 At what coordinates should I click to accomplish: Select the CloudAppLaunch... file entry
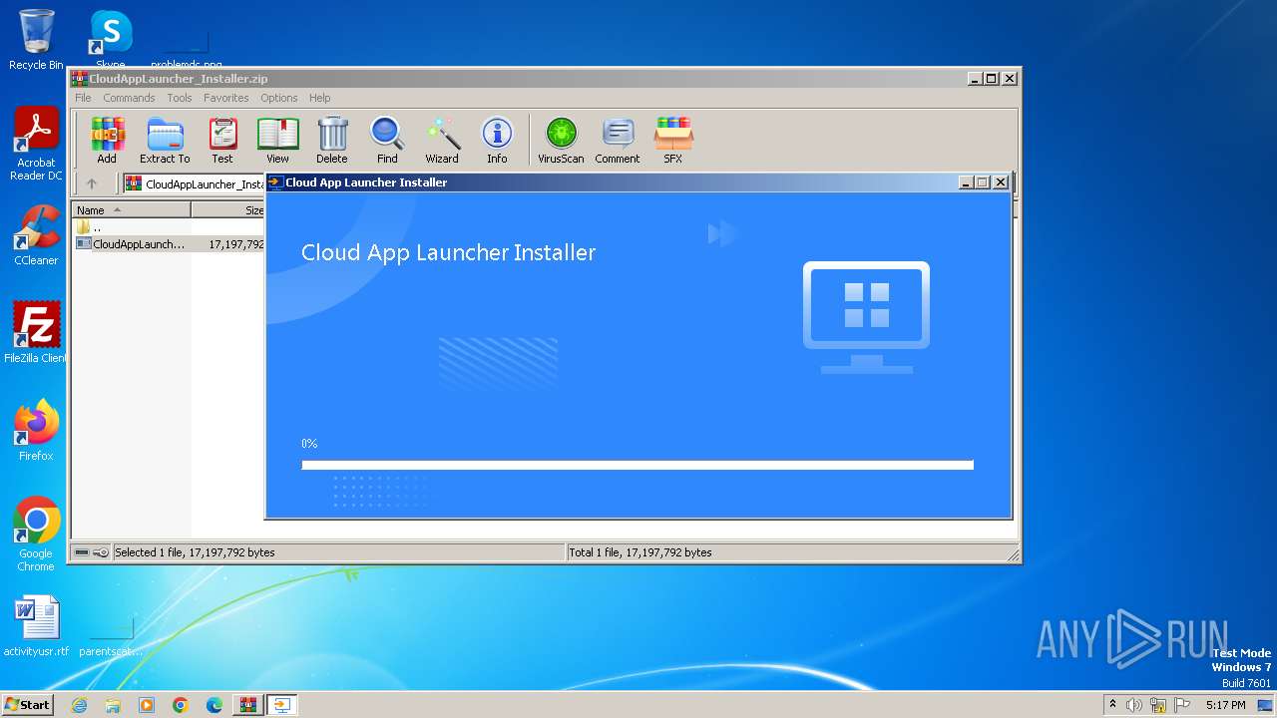(x=131, y=243)
